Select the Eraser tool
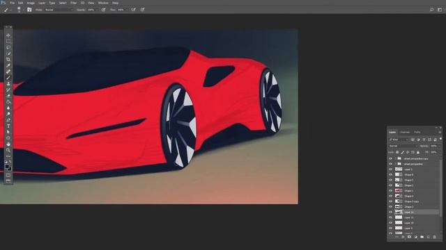Image resolution: width=446 pixels, height=250 pixels. tap(8, 96)
